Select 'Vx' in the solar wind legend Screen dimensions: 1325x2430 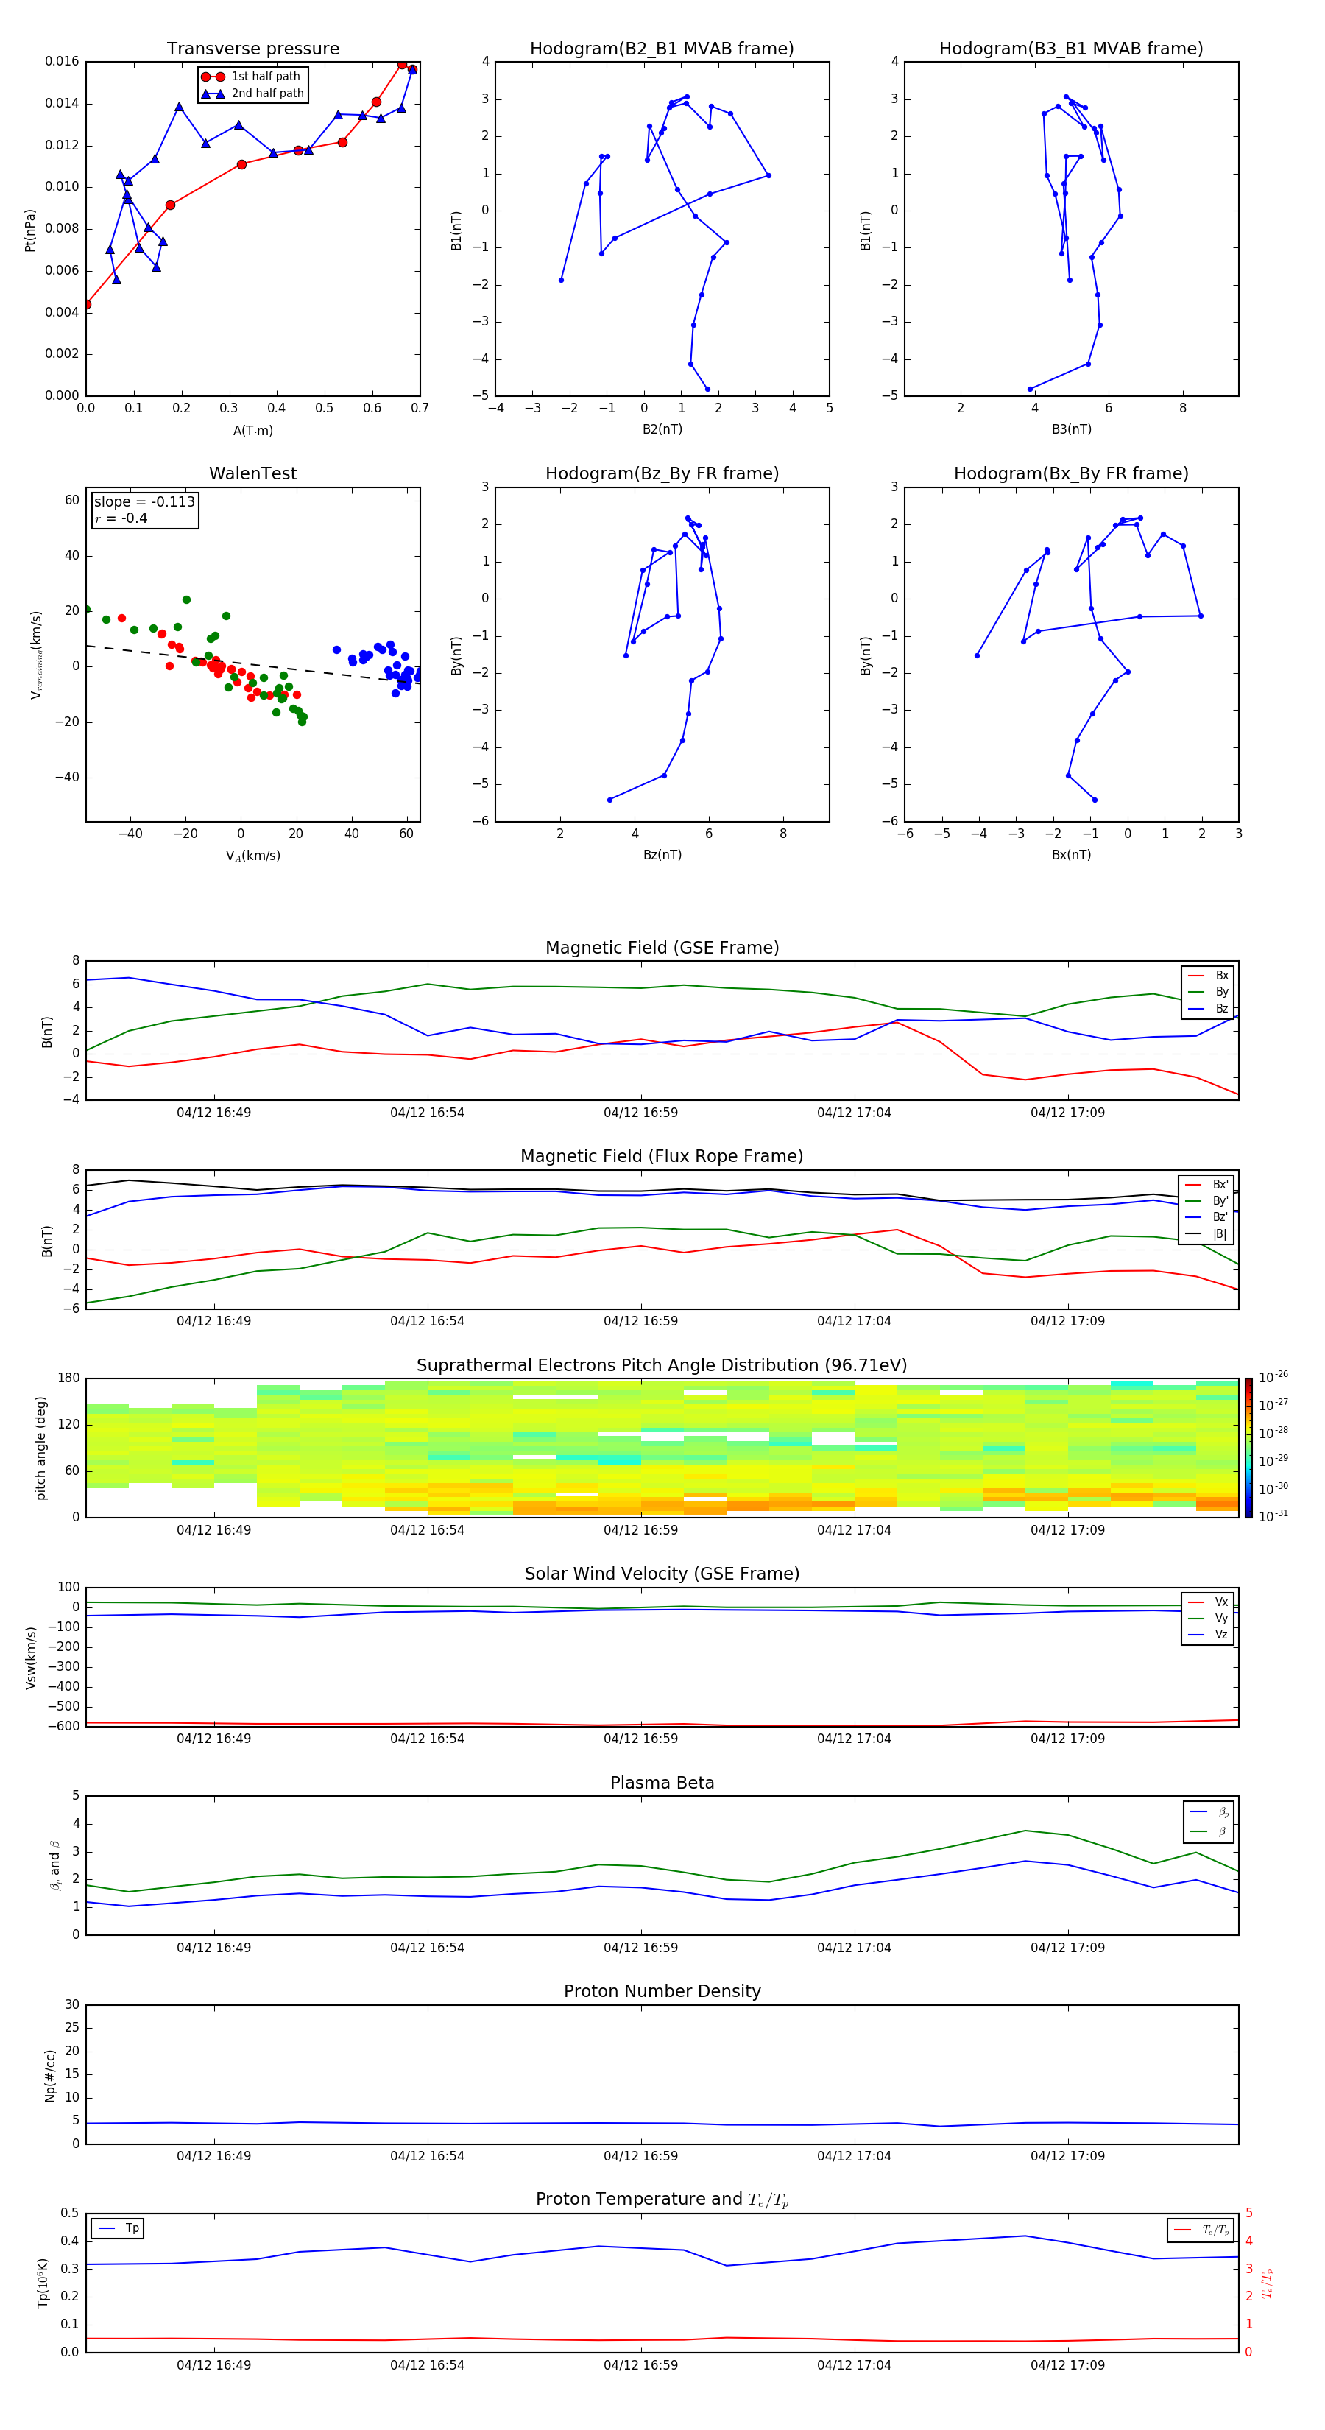[x=1208, y=1602]
